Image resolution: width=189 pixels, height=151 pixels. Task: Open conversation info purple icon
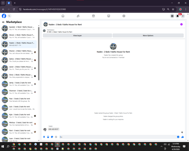181,24
